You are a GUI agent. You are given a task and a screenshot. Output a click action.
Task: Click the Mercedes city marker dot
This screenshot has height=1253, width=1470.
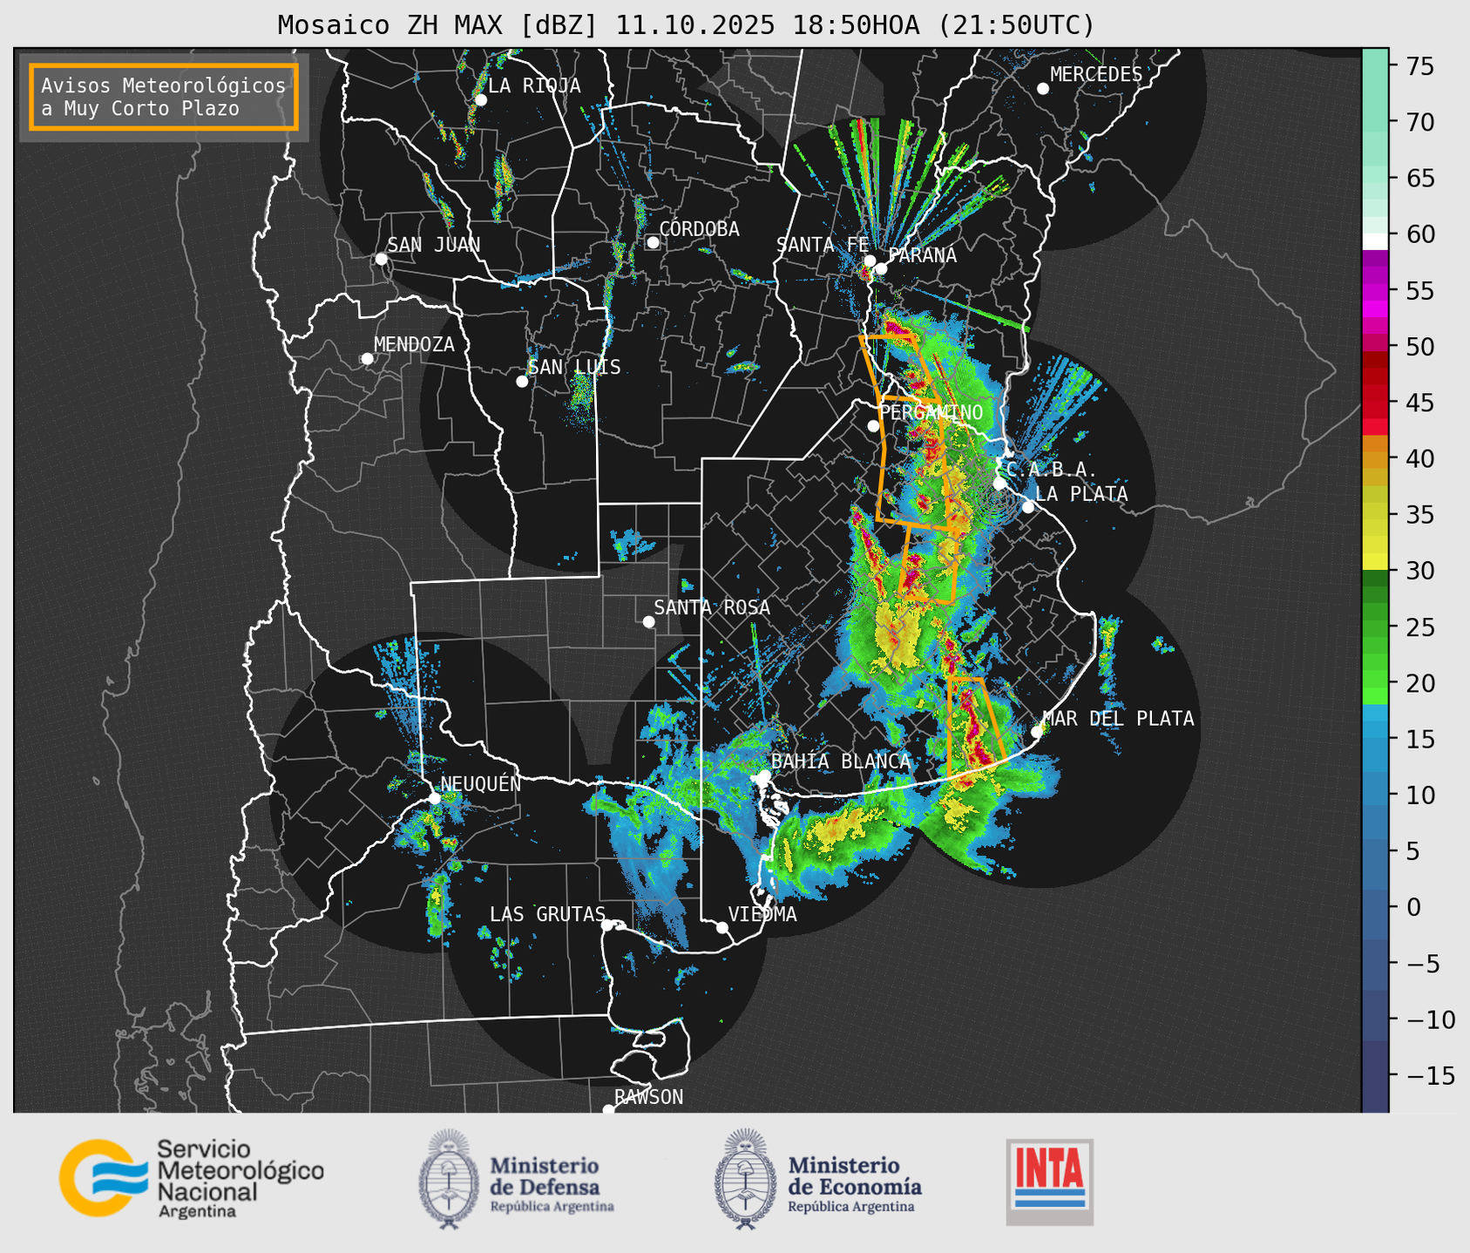coord(1042,89)
